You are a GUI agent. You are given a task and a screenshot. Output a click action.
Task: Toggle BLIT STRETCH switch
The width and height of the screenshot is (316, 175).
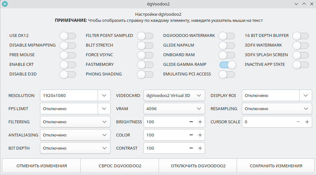click(145, 46)
